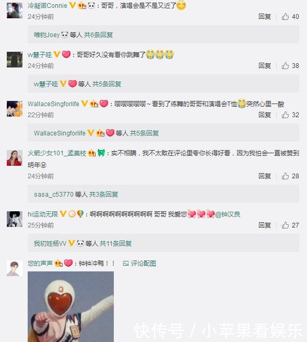Click hi运动无限's profile avatar

click(15, 219)
